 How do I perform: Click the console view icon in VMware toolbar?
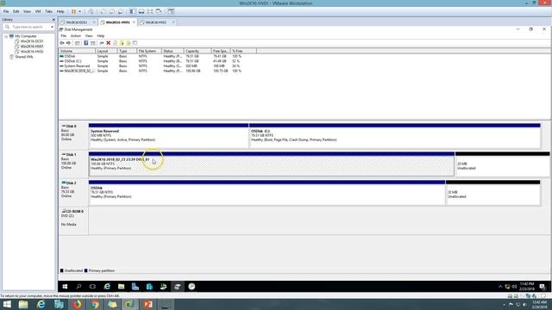point(171,11)
